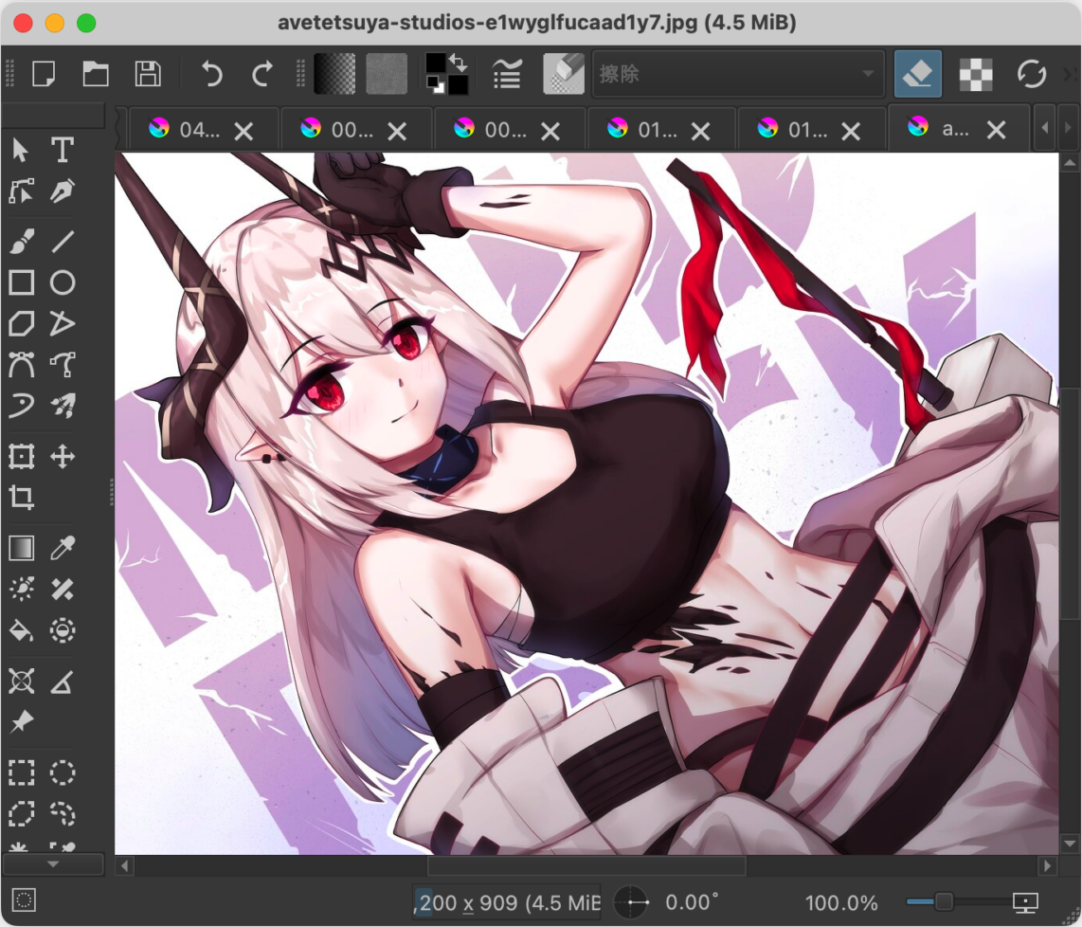
Task: Select the Bezier Curve tool
Action: [21, 365]
